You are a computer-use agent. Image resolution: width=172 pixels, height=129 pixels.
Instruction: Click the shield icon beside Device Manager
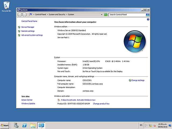[x=19, y=27]
